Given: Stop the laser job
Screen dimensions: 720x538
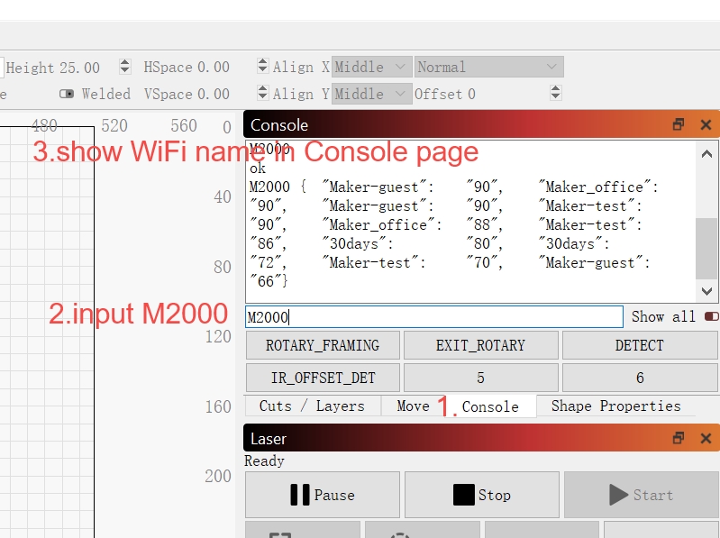Looking at the screenshot, I should [482, 495].
